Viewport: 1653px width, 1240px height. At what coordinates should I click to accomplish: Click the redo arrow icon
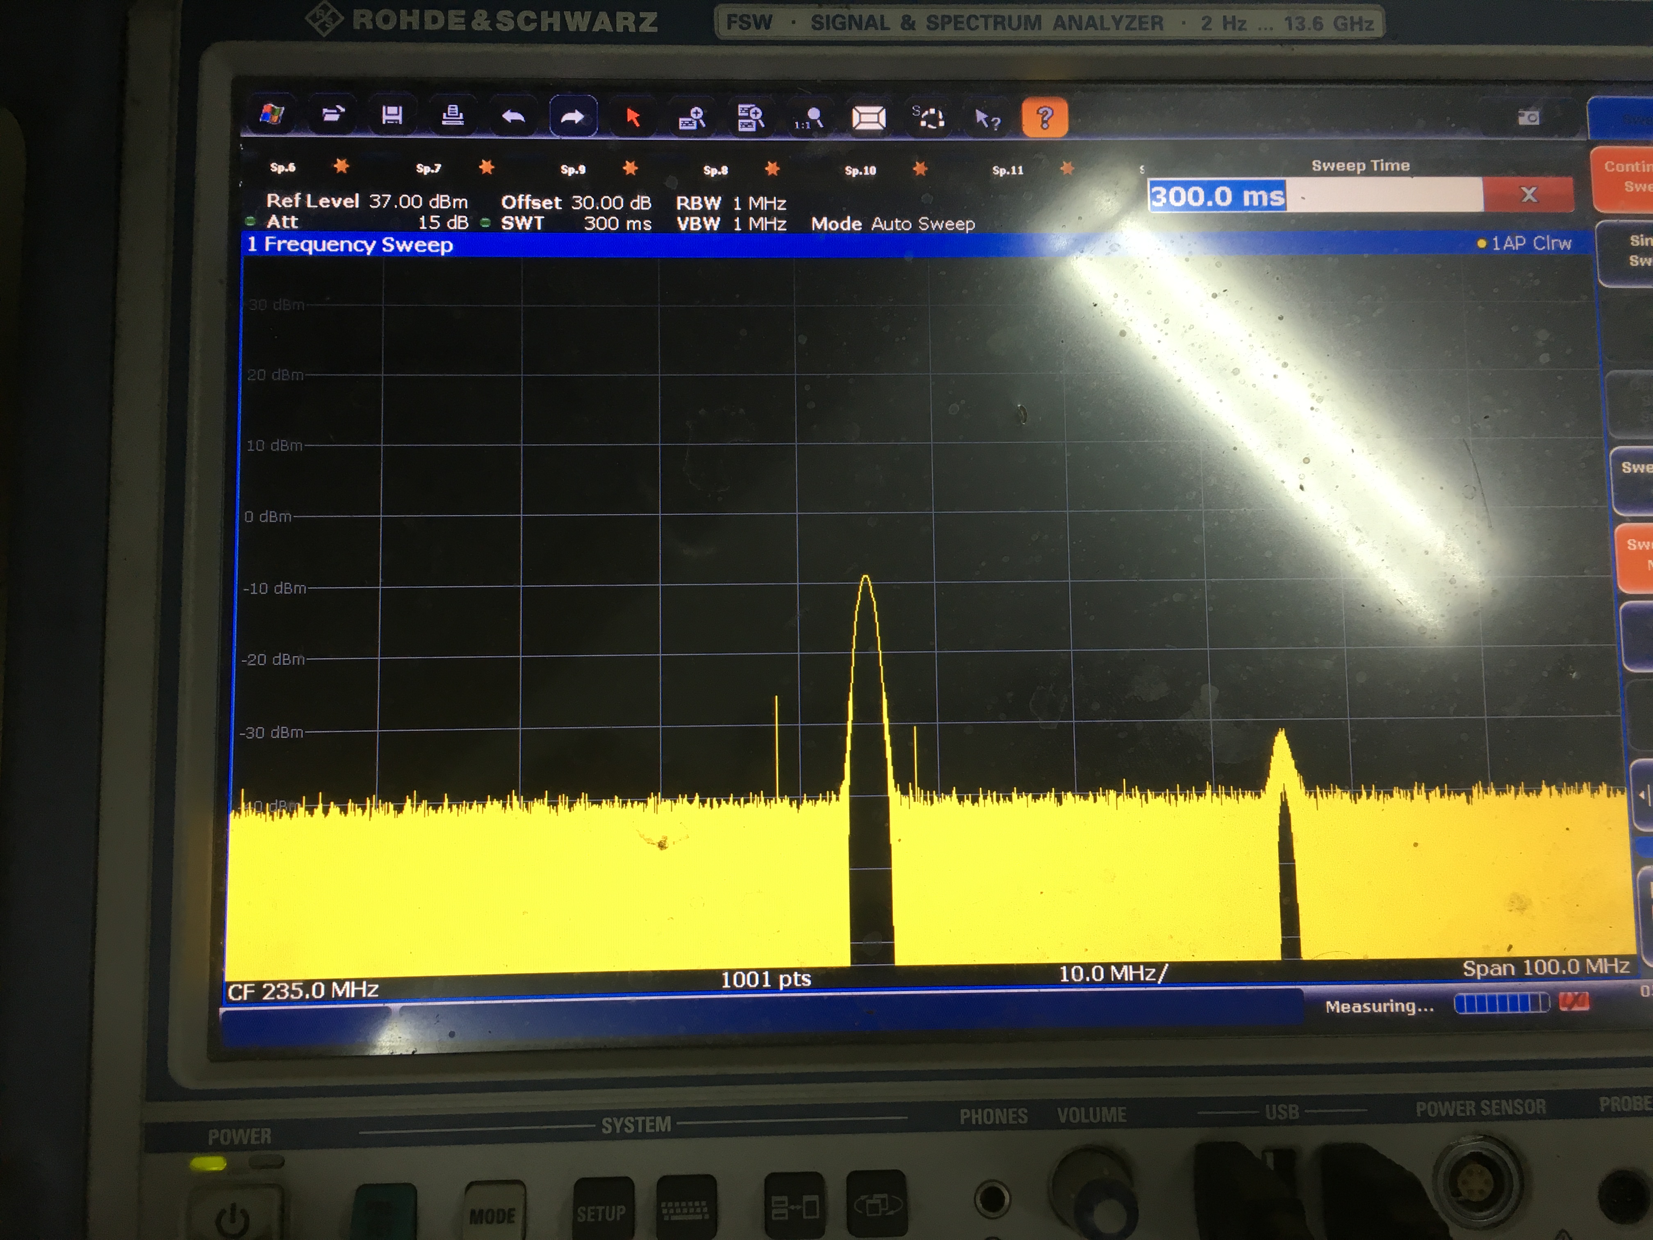coord(572,116)
